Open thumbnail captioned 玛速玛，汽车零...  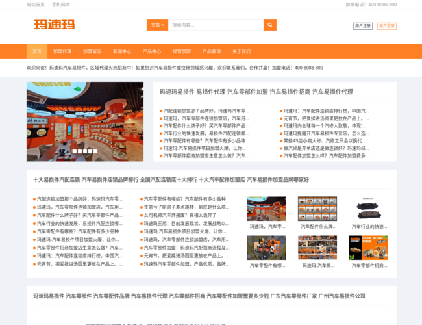[266, 209]
